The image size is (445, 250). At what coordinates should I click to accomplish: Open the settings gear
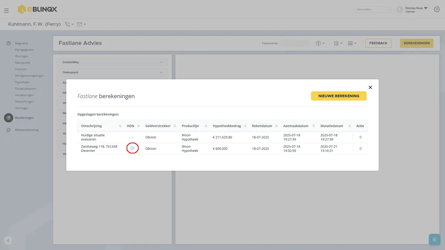coord(437,9)
